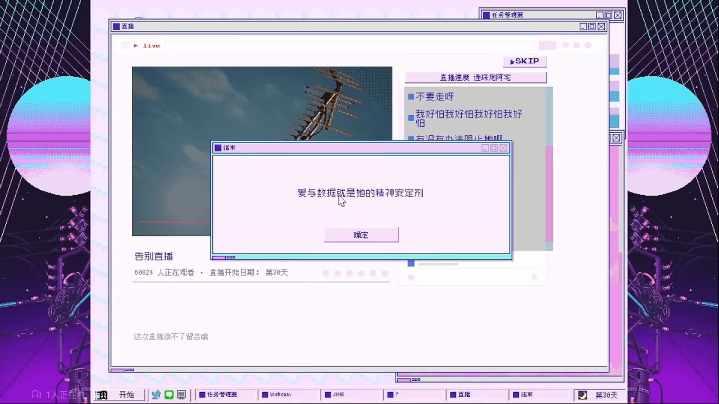
Task: Click the moon icon in system tray
Action: coord(582,395)
